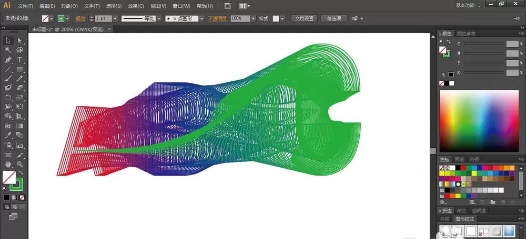The width and height of the screenshot is (526, 239).
Task: Set toolbox fill to None
Action: pyautogui.click(x=22, y=197)
